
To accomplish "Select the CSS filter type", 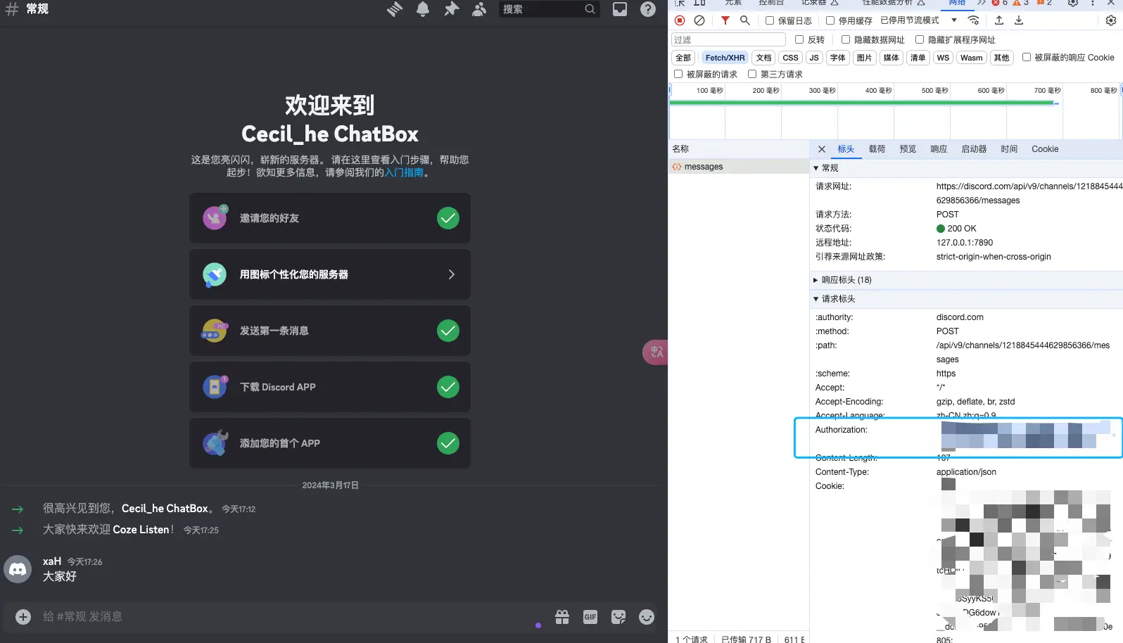I will pyautogui.click(x=790, y=58).
